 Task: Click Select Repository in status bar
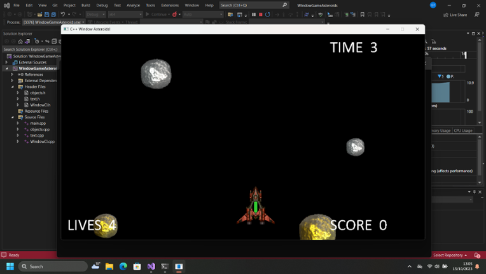[x=450, y=255]
